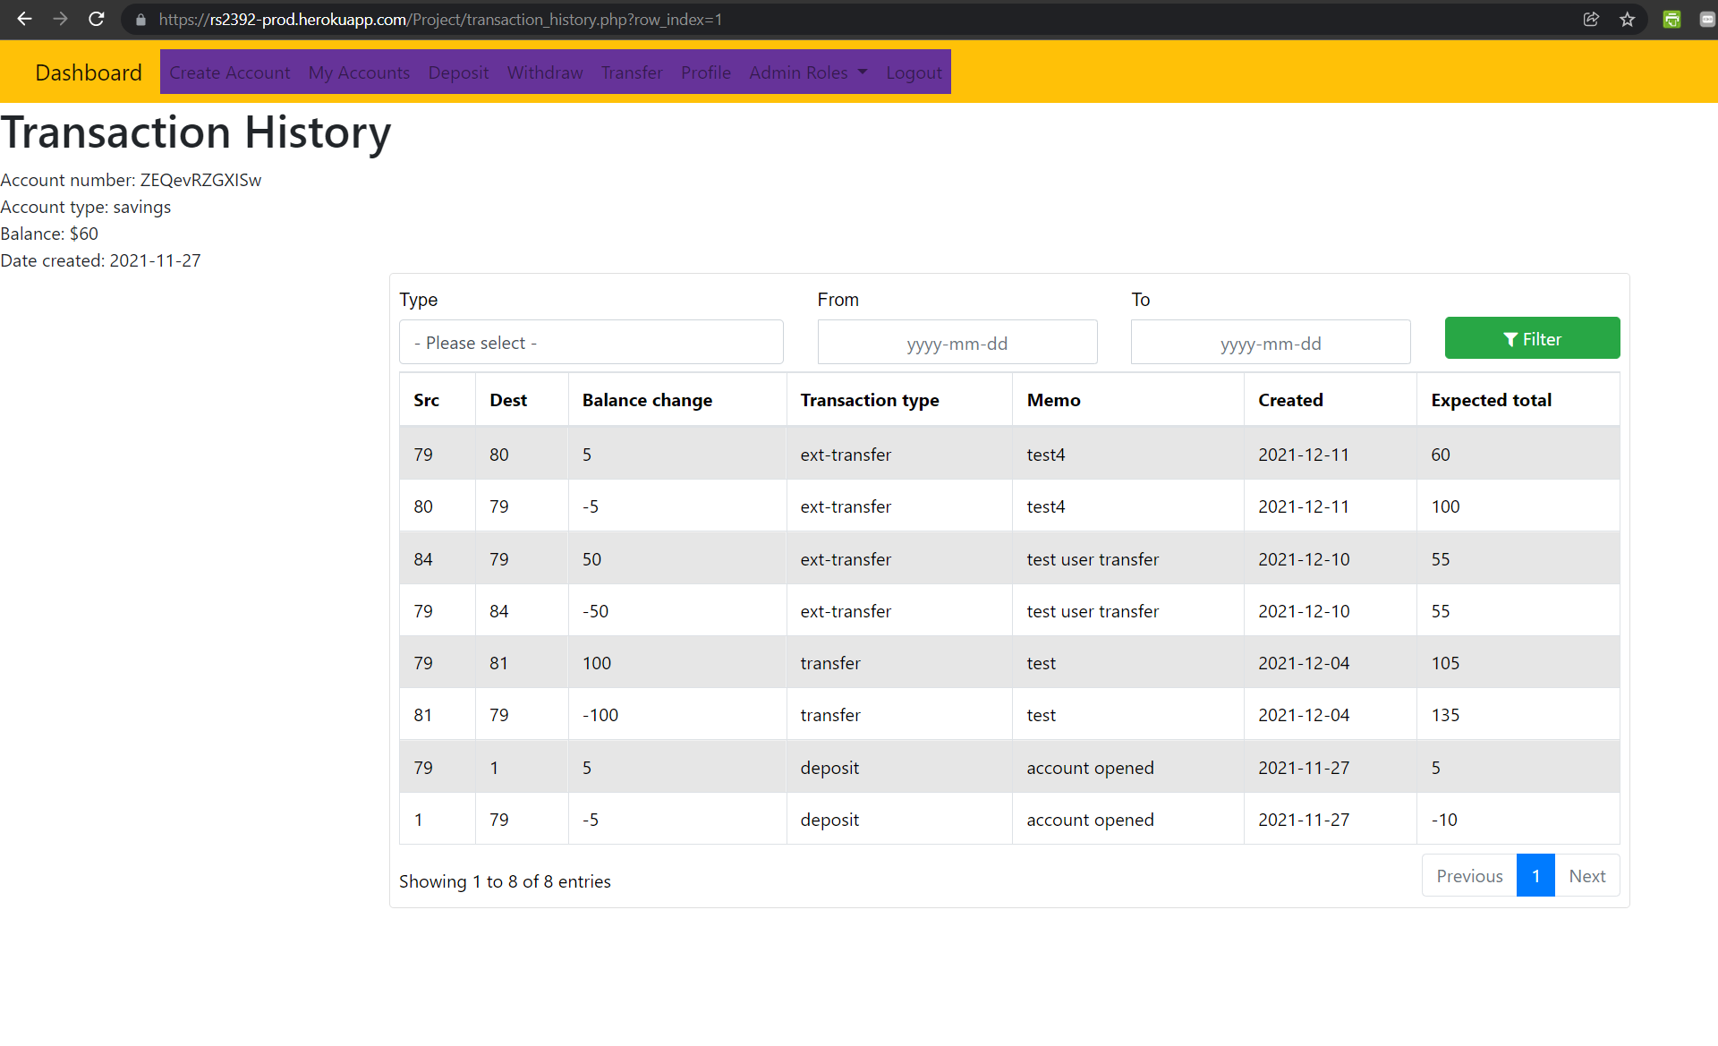Navigate back using the browser back arrow
Image resolution: width=1718 pixels, height=1046 pixels.
tap(23, 19)
